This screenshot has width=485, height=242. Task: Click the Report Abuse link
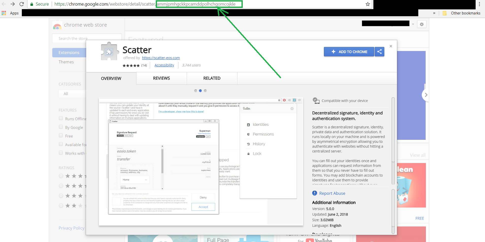(332, 193)
